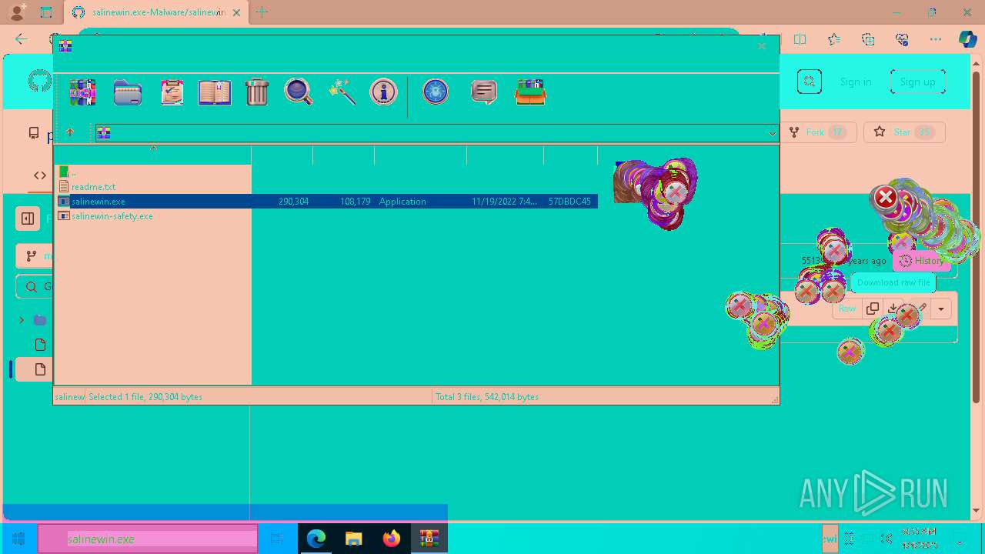
Task: Open Microsoft Edge from the taskbar
Action: click(x=316, y=539)
